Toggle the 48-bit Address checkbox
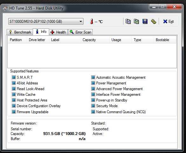This screenshot has height=153, width=186. [14, 83]
